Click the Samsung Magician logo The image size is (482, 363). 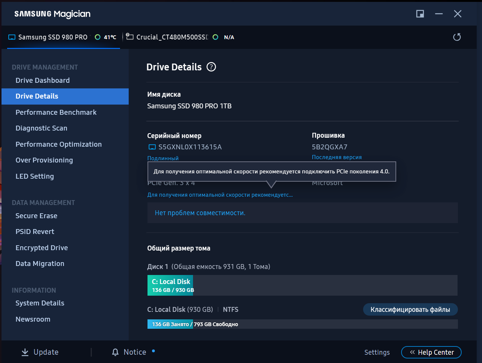click(x=52, y=14)
